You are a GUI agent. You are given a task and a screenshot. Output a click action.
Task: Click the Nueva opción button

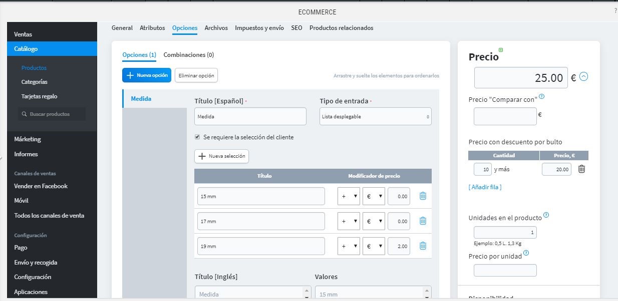point(147,75)
